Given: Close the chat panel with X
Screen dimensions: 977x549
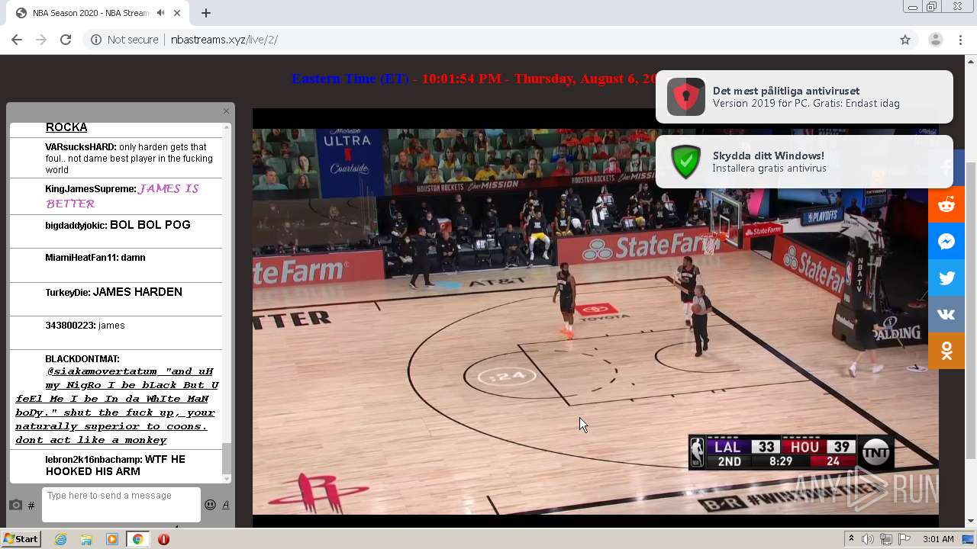Looking at the screenshot, I should [x=226, y=111].
